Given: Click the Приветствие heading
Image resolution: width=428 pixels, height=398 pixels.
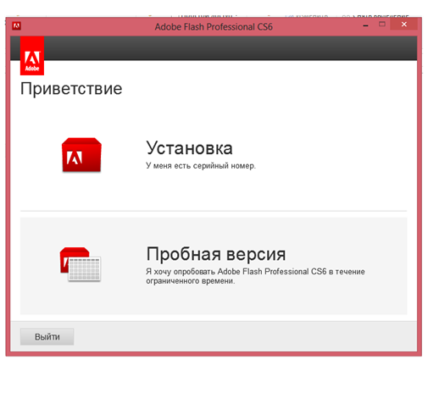Looking at the screenshot, I should 71,89.
